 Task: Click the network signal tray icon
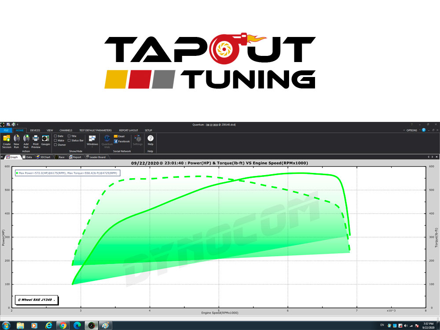pos(411,326)
